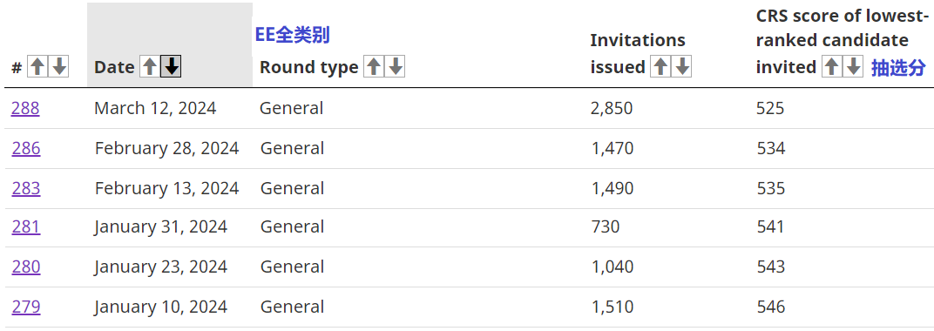Click the March 12, 2024 date cell

155,108
